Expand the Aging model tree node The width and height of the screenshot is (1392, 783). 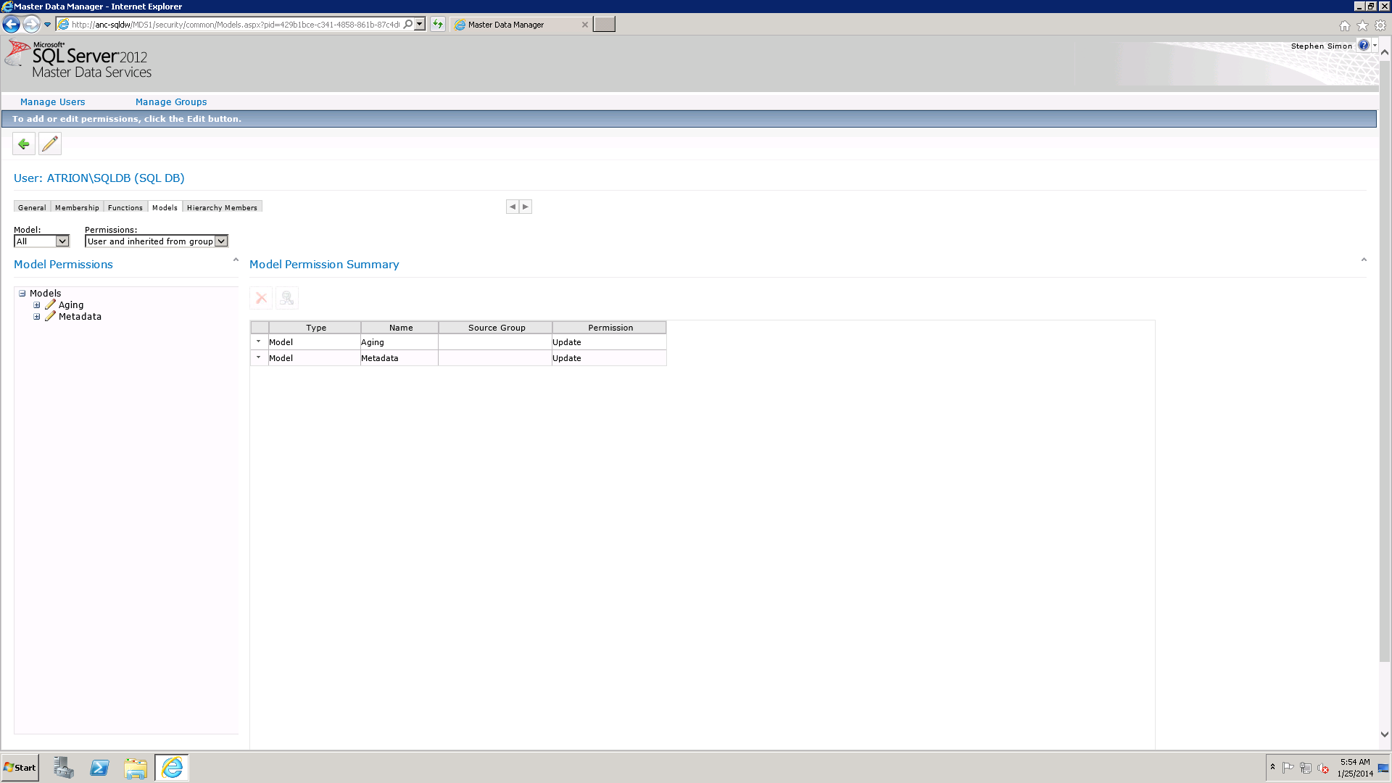[37, 305]
